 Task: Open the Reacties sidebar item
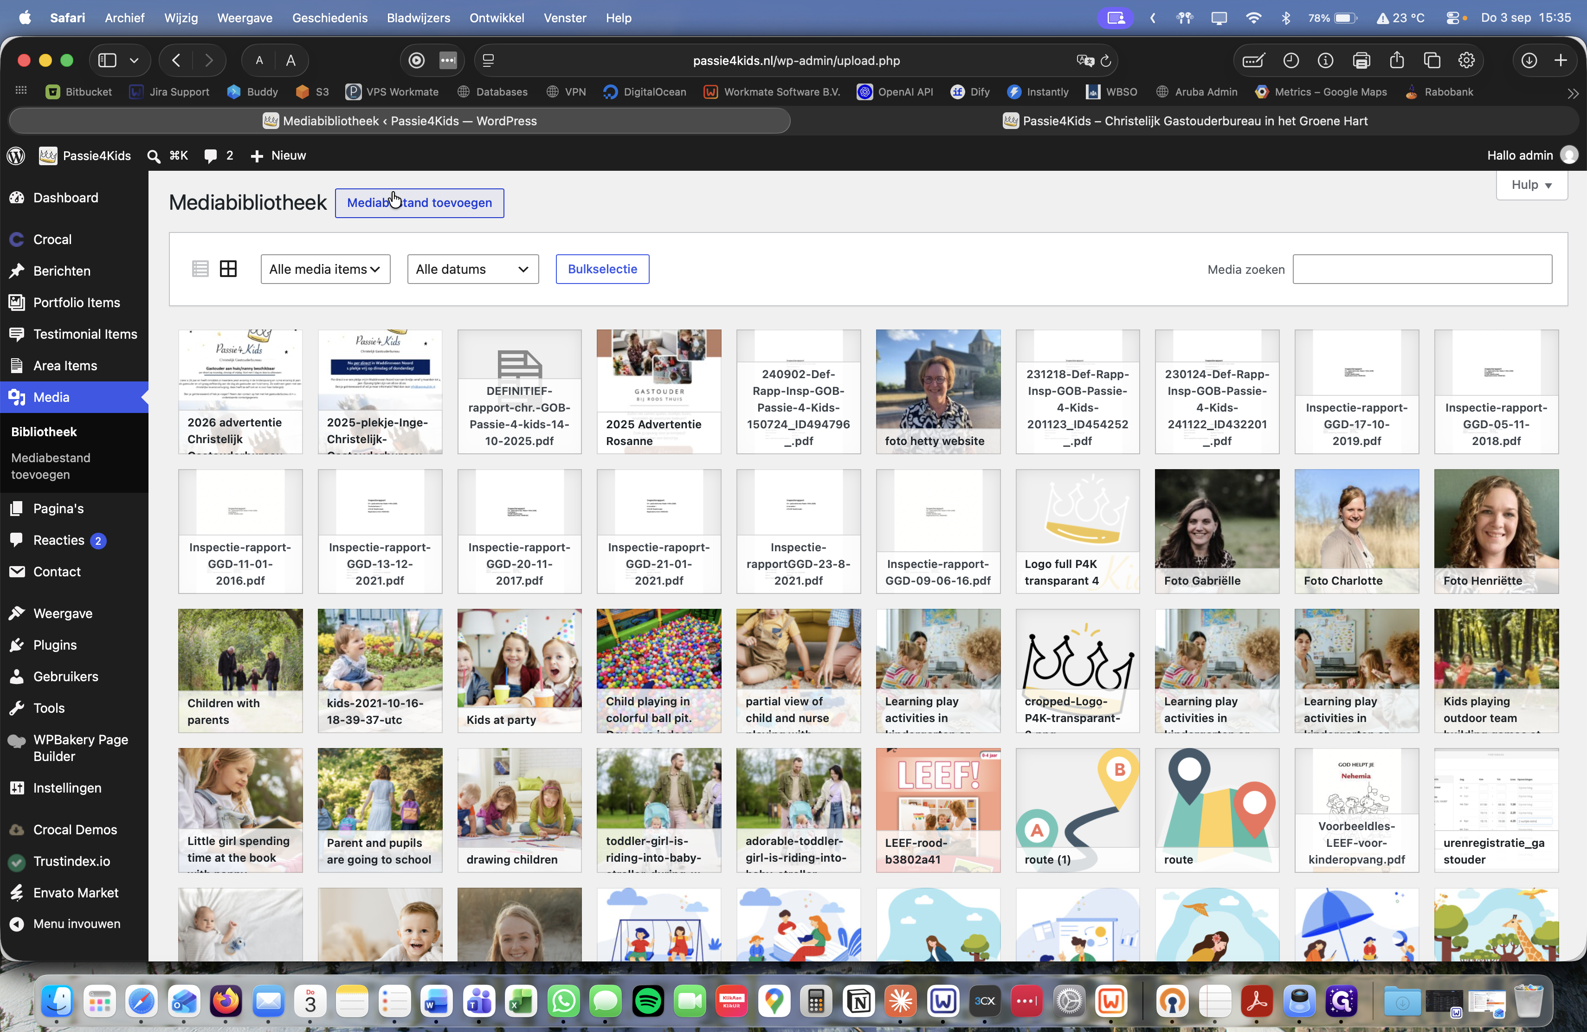pyautogui.click(x=74, y=540)
